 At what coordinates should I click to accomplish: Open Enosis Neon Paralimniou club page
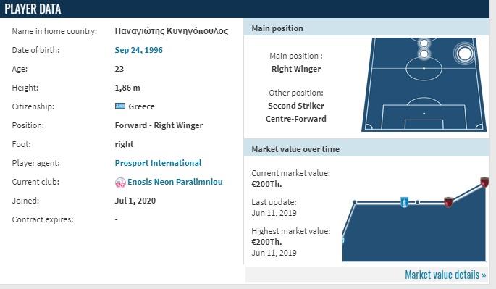[x=175, y=182]
